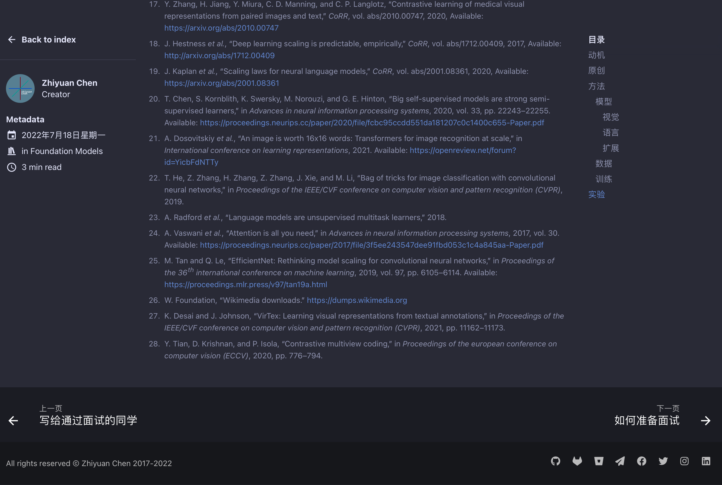Open the Bitbucket icon in the footer
Image resolution: width=722 pixels, height=485 pixels.
pyautogui.click(x=599, y=461)
